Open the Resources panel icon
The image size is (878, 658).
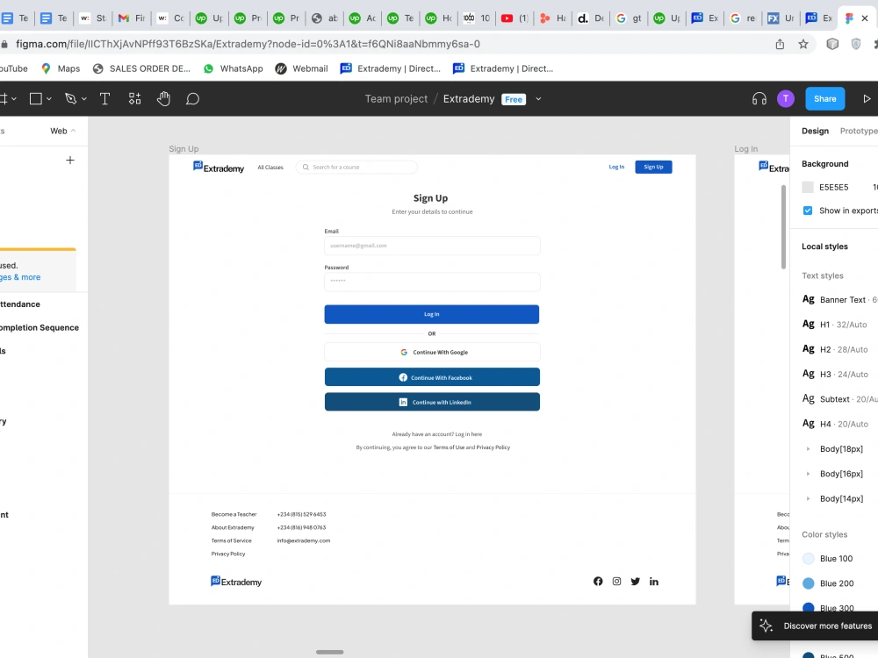[134, 98]
